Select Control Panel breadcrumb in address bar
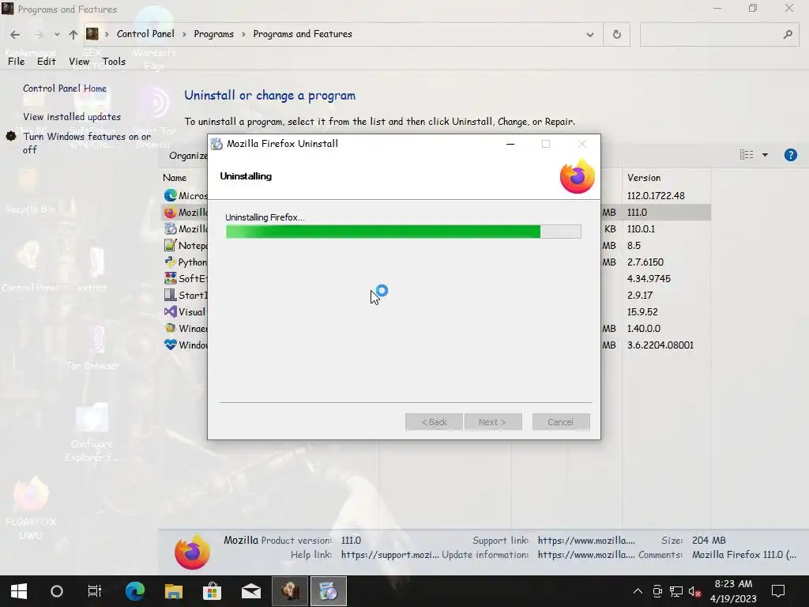This screenshot has width=809, height=607. point(145,34)
